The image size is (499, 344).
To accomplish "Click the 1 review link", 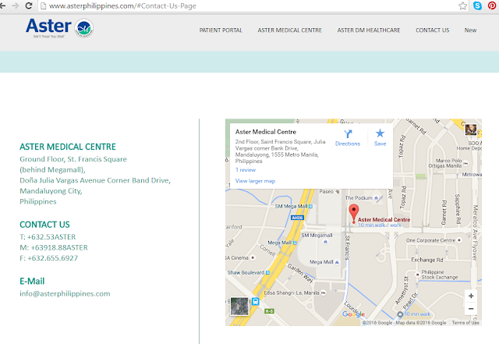I will coord(246,170).
